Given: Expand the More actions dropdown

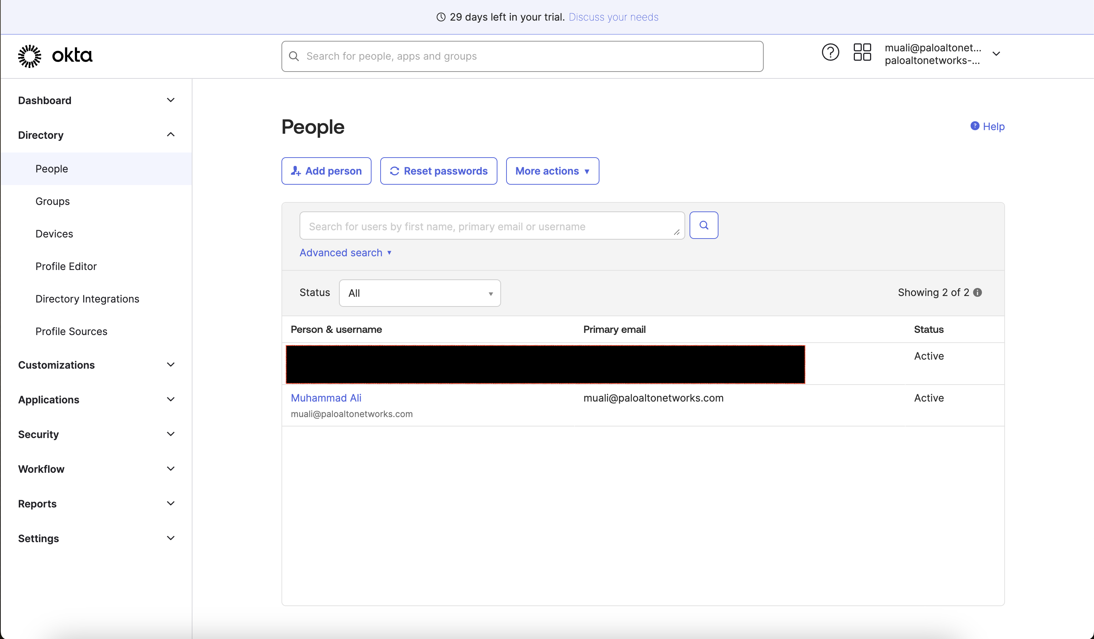Looking at the screenshot, I should coord(552,171).
